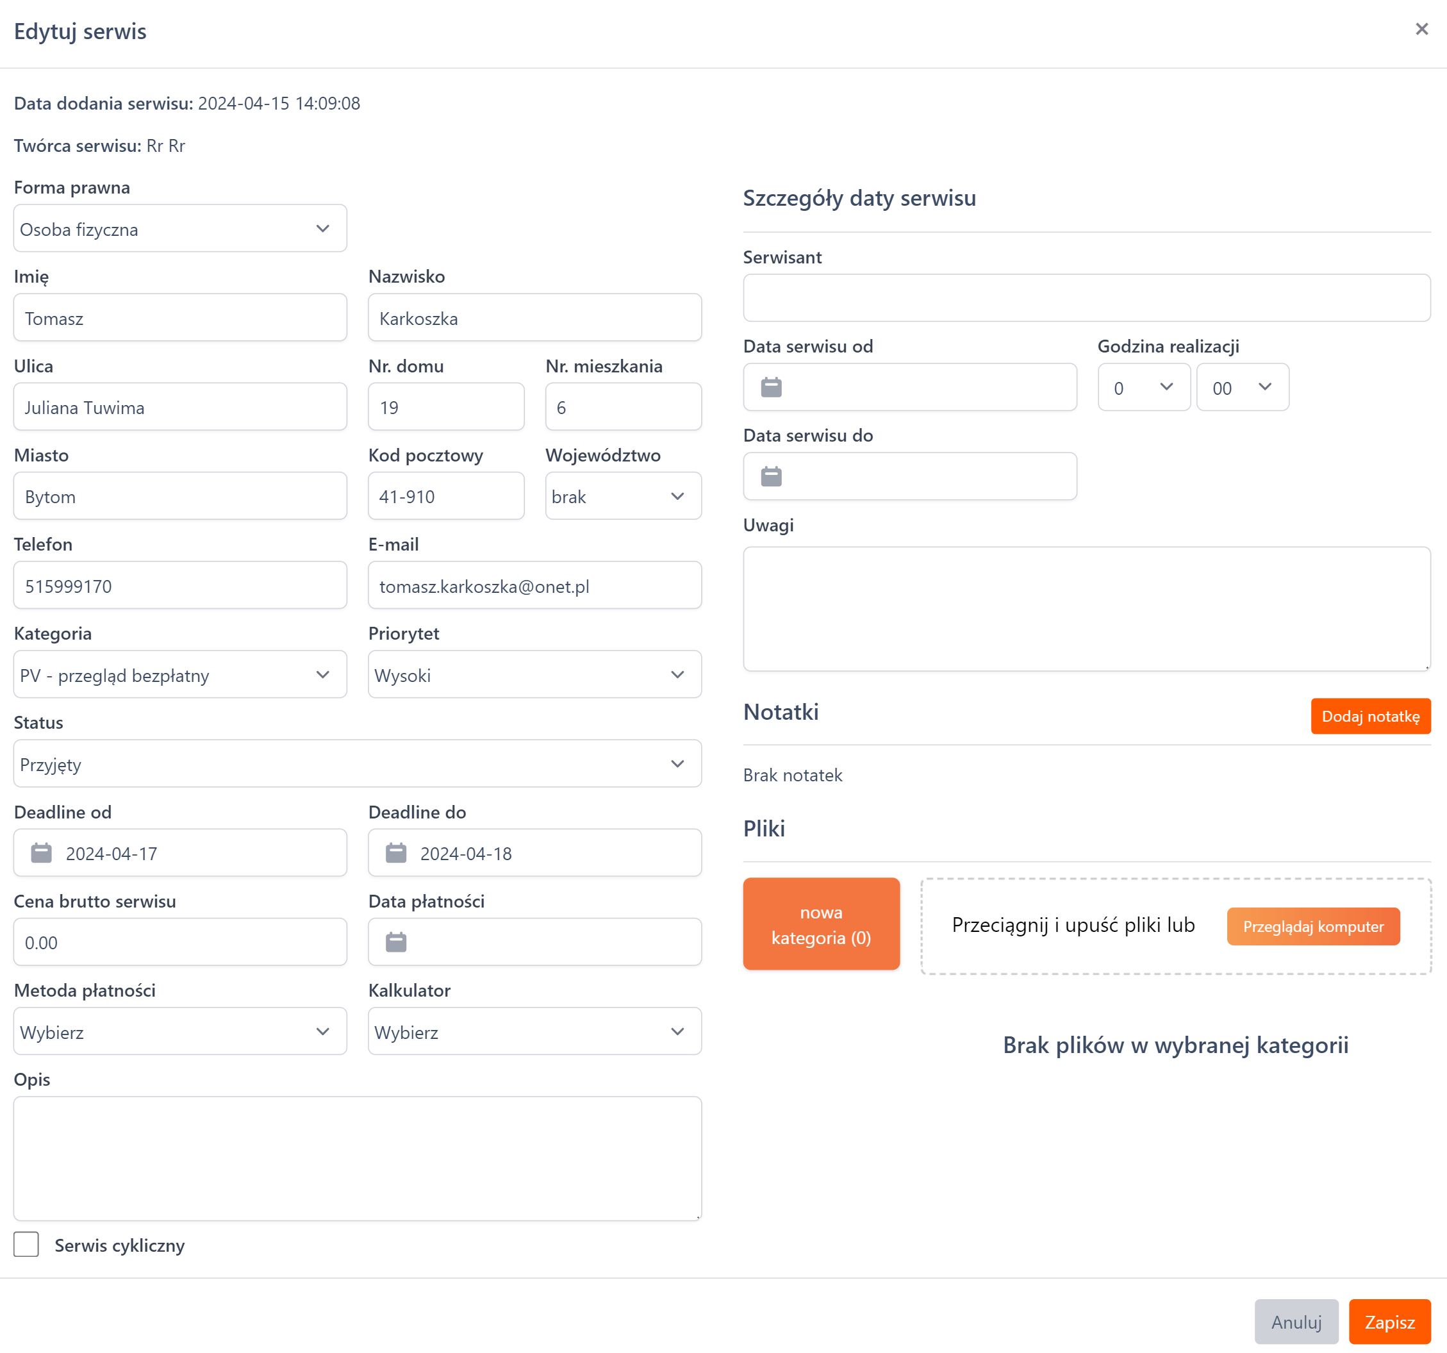Click the Serwisant input field
1447x1353 pixels.
click(x=1086, y=299)
